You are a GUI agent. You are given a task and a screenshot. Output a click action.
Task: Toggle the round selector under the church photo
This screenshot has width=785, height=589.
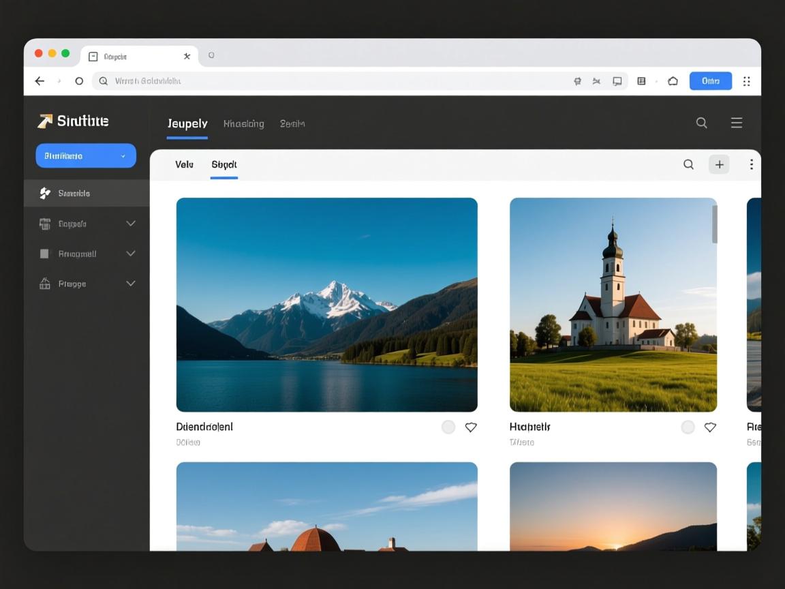pyautogui.click(x=688, y=427)
